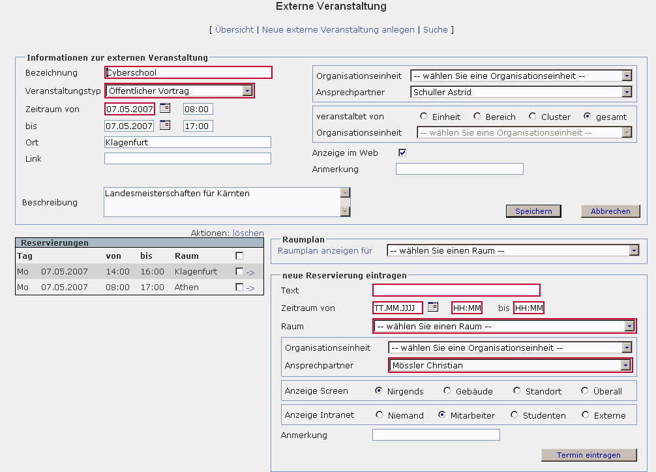
Task: Open calendar icon in new reservation Zeitraum row
Action: coord(433,307)
